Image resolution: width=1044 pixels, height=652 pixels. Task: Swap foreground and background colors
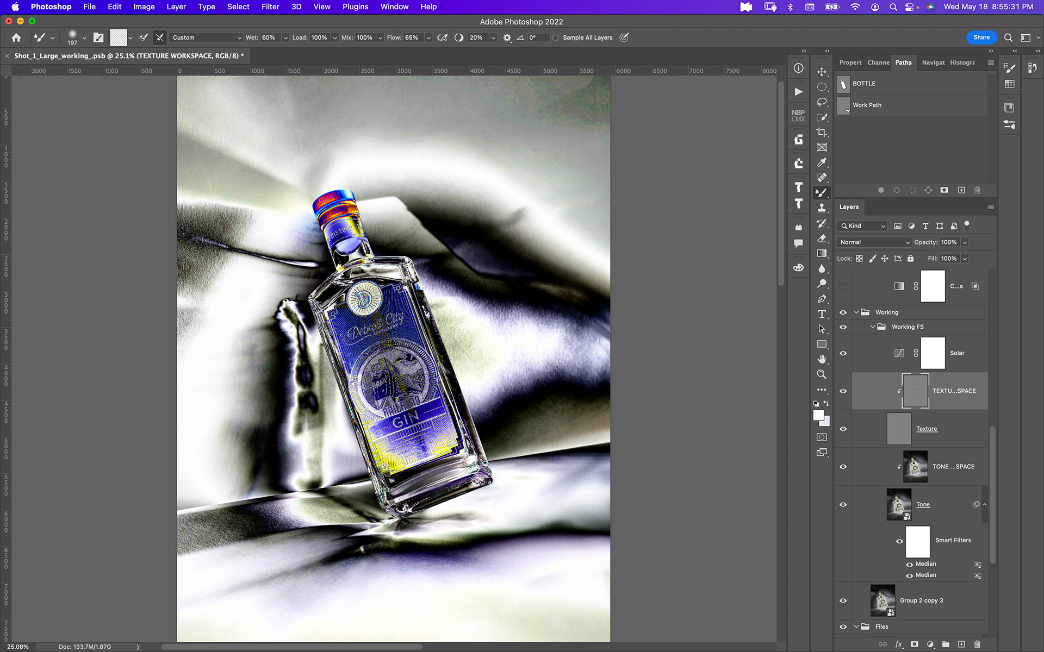[x=826, y=403]
